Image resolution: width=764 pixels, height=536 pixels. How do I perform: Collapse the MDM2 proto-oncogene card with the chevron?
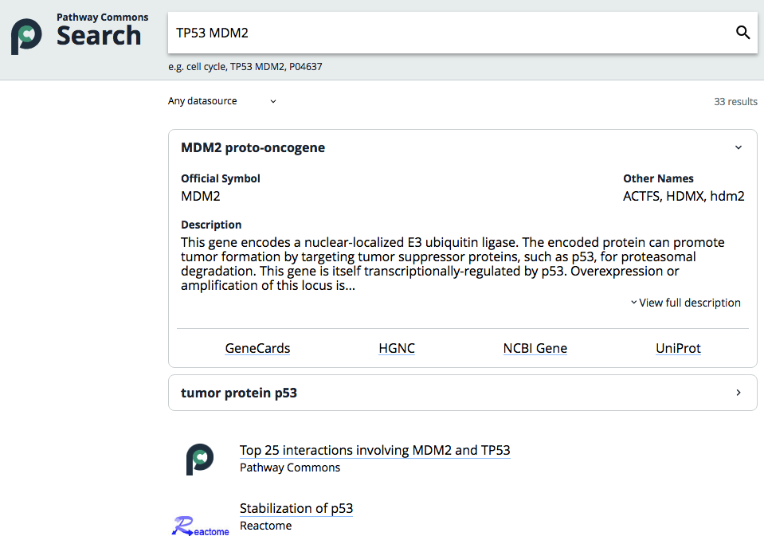click(739, 147)
